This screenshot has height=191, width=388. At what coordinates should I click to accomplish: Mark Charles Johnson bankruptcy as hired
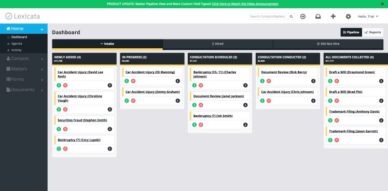tap(195, 85)
